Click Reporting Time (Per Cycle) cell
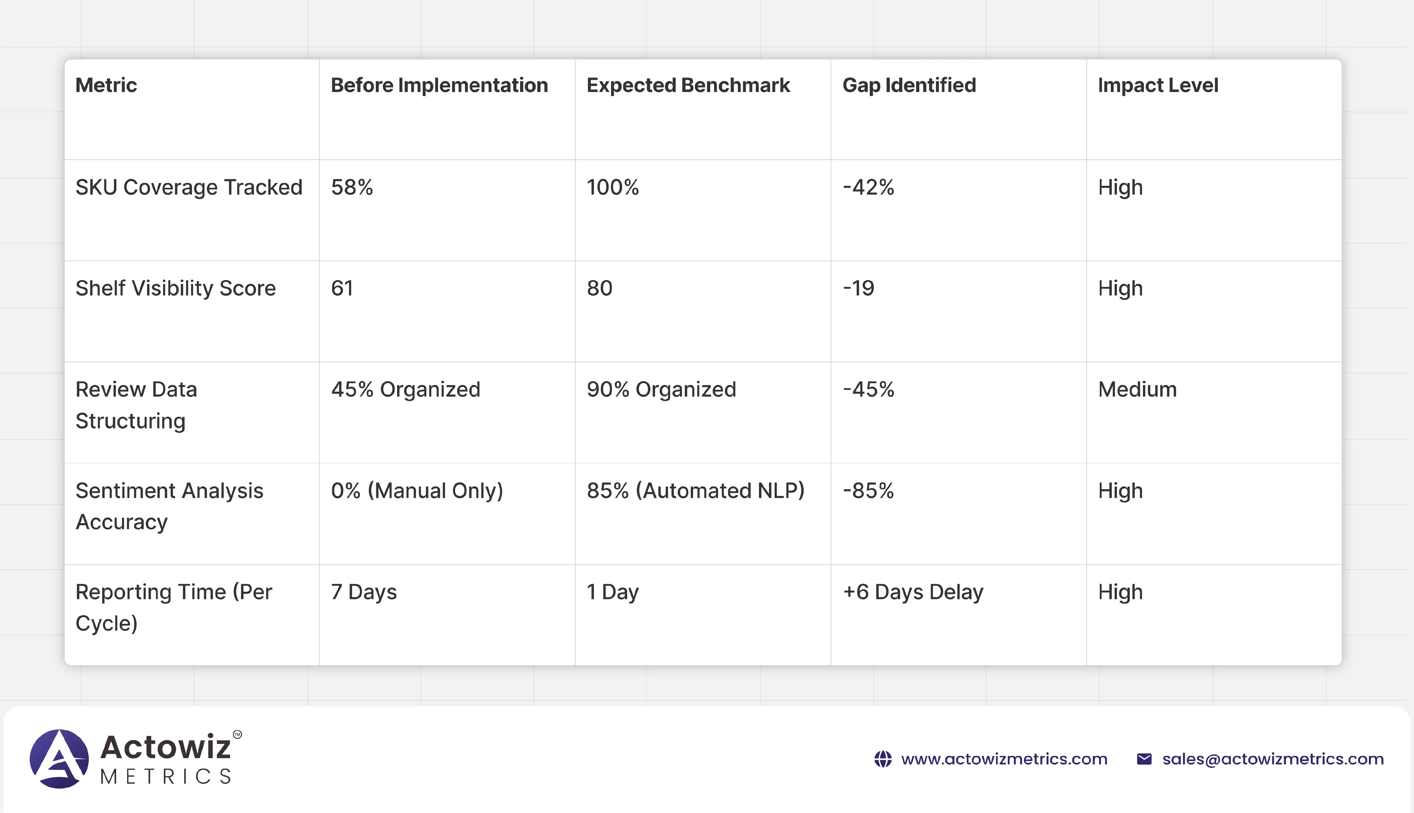Screen dimensions: 1414x813 tap(174, 607)
